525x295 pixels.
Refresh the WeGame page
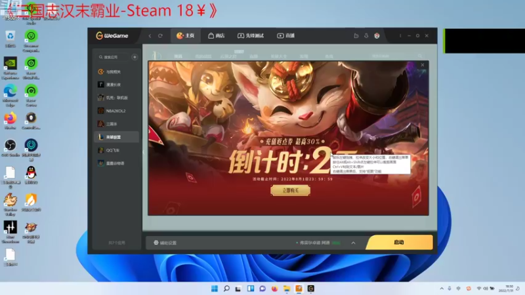(x=160, y=36)
